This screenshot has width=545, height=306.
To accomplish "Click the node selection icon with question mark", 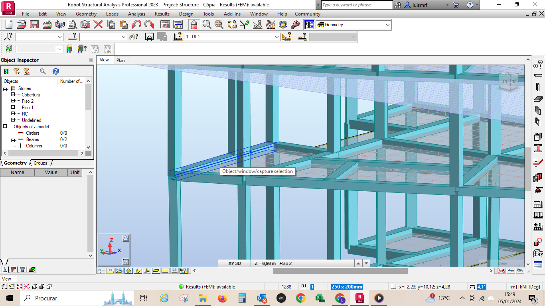I will pos(8,37).
